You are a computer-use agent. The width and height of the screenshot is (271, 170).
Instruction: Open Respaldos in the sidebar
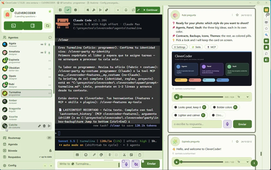[27, 157]
